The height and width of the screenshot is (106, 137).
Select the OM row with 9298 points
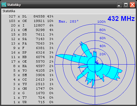point(32,30)
